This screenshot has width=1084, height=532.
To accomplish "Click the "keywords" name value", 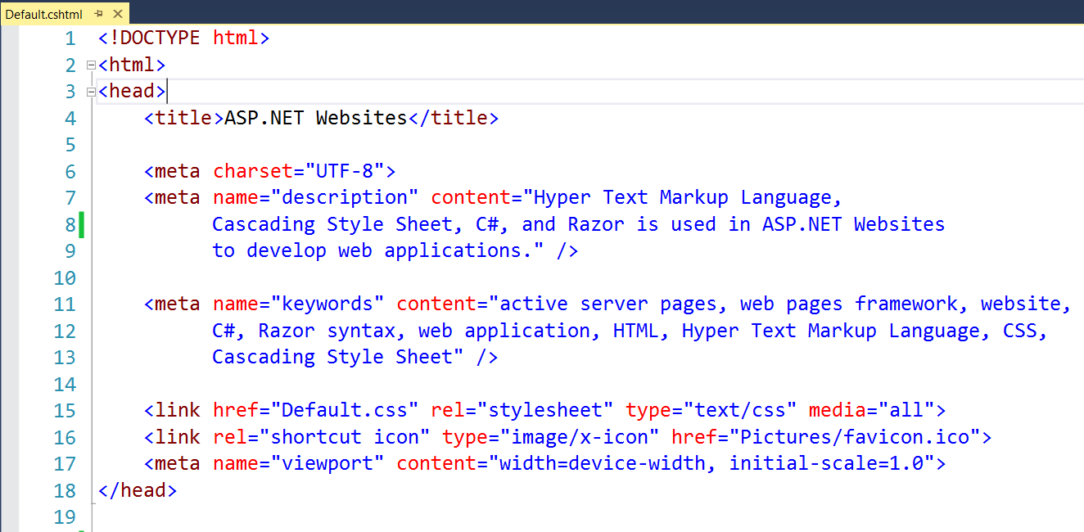I will point(332,304).
